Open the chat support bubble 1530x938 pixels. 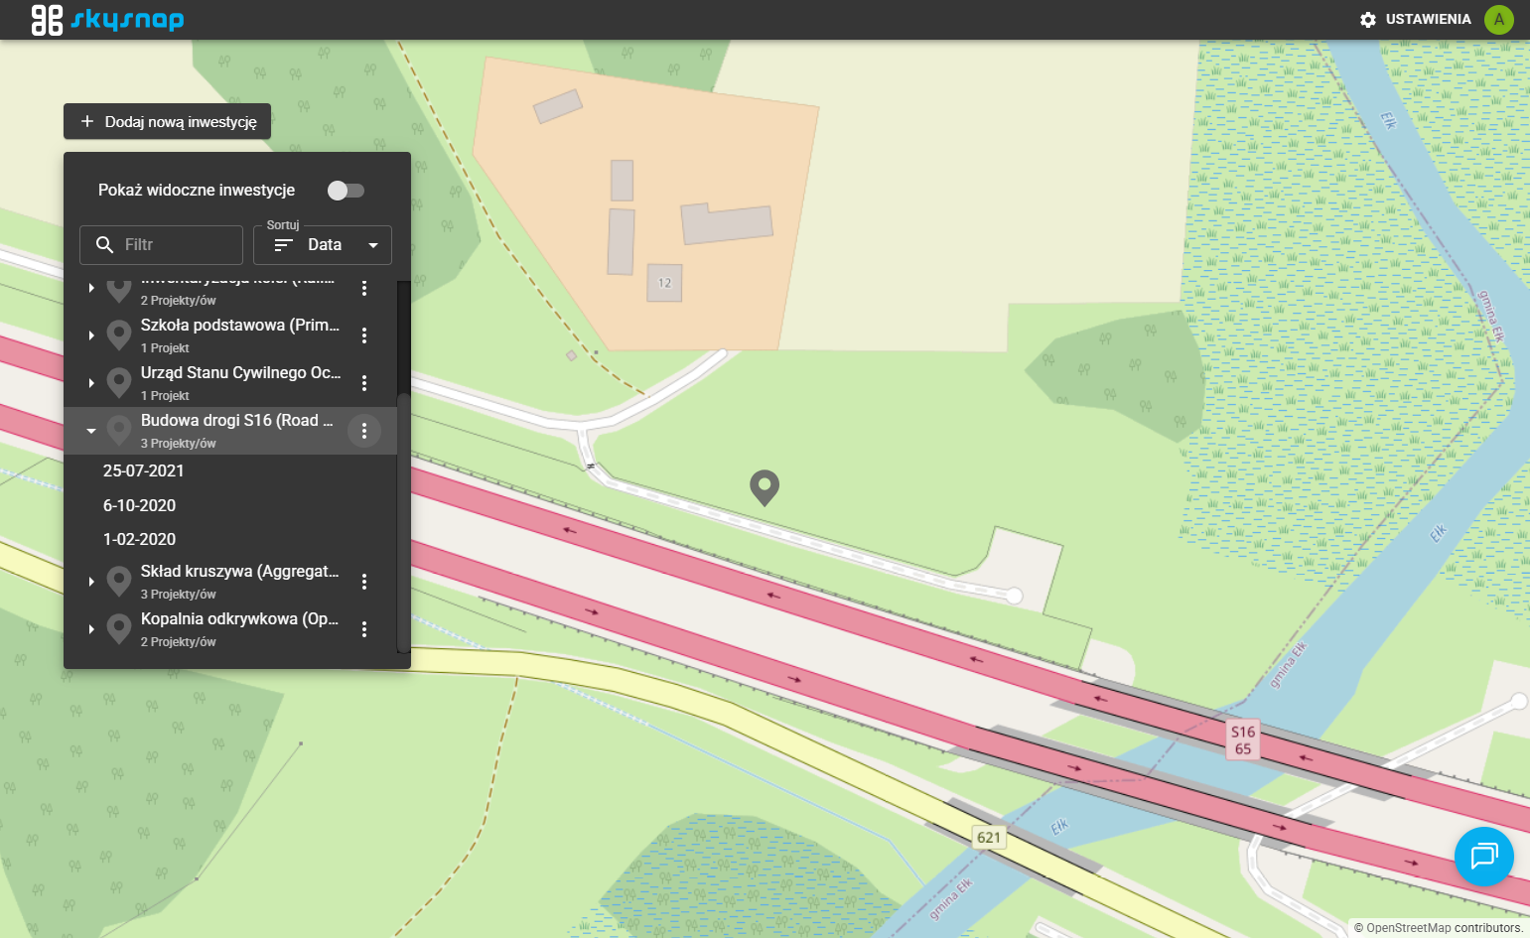[1483, 856]
